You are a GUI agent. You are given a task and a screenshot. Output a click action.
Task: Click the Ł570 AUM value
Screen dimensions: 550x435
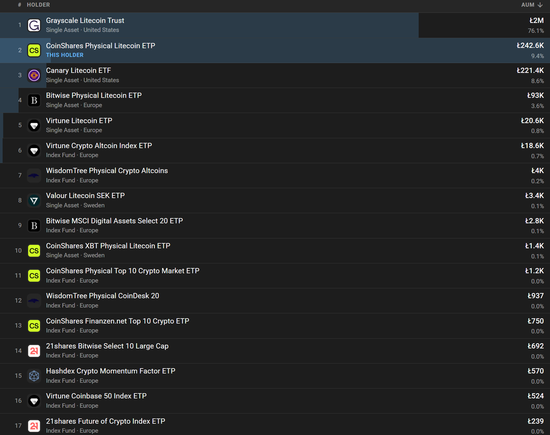[536, 371]
